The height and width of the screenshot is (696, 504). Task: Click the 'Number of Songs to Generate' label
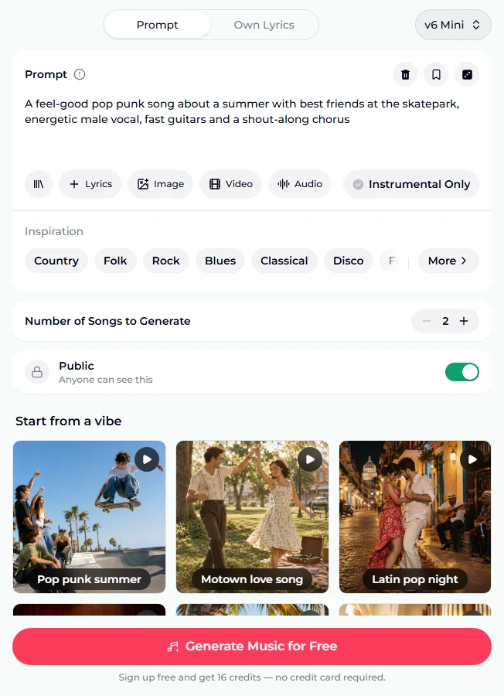[107, 321]
